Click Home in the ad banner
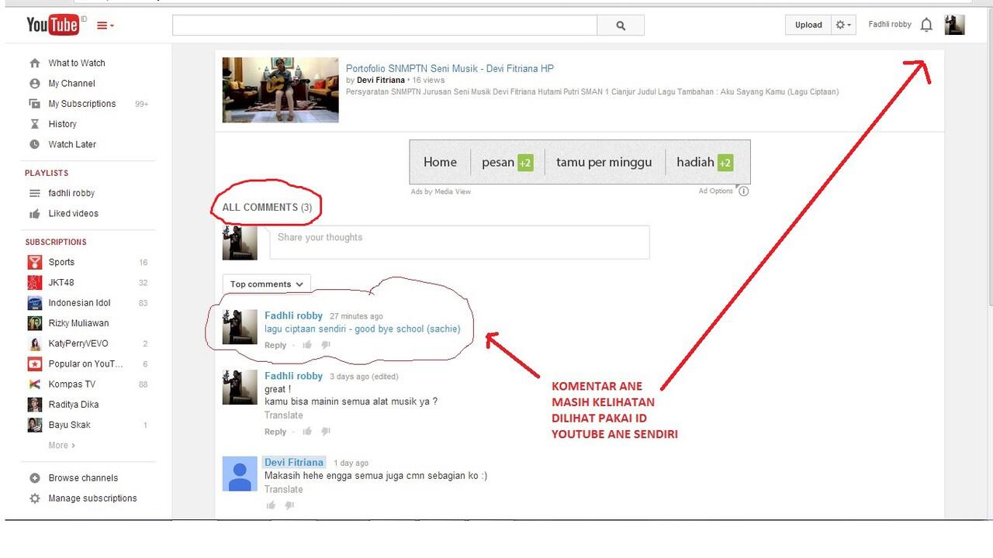993x558 pixels. pyautogui.click(x=440, y=162)
